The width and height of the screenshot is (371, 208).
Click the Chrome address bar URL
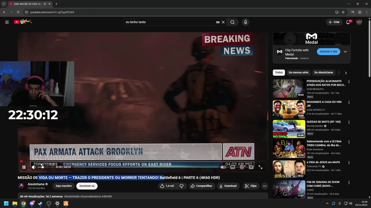pyautogui.click(x=52, y=12)
